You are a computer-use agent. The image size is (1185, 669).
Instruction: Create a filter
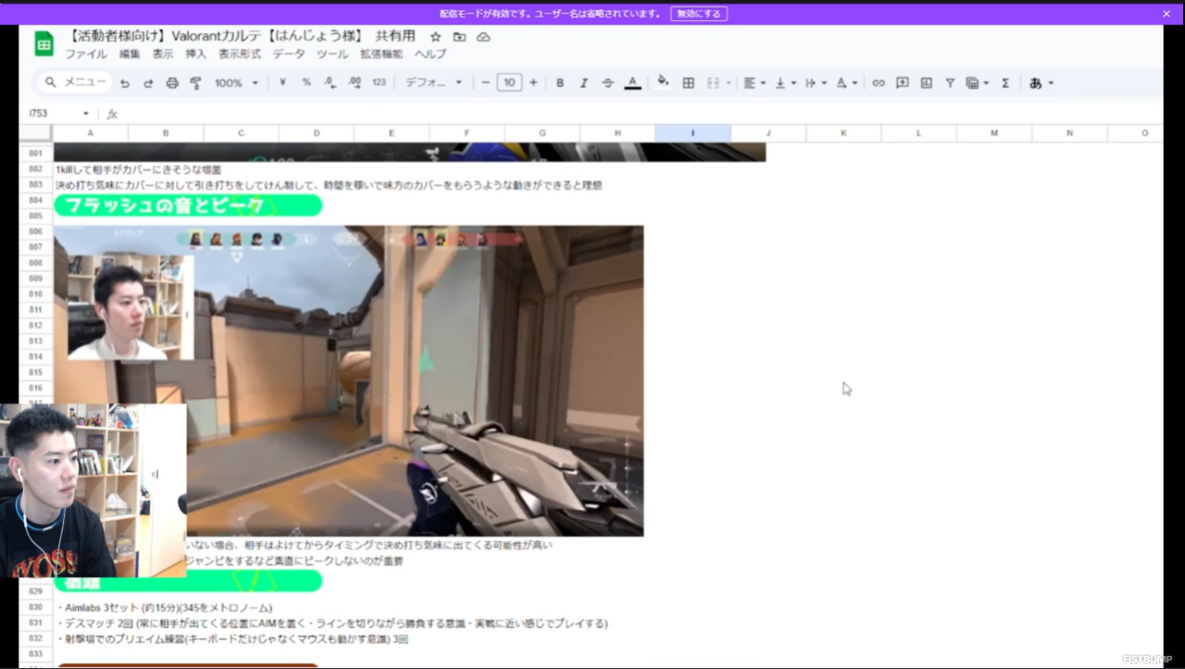coord(950,82)
